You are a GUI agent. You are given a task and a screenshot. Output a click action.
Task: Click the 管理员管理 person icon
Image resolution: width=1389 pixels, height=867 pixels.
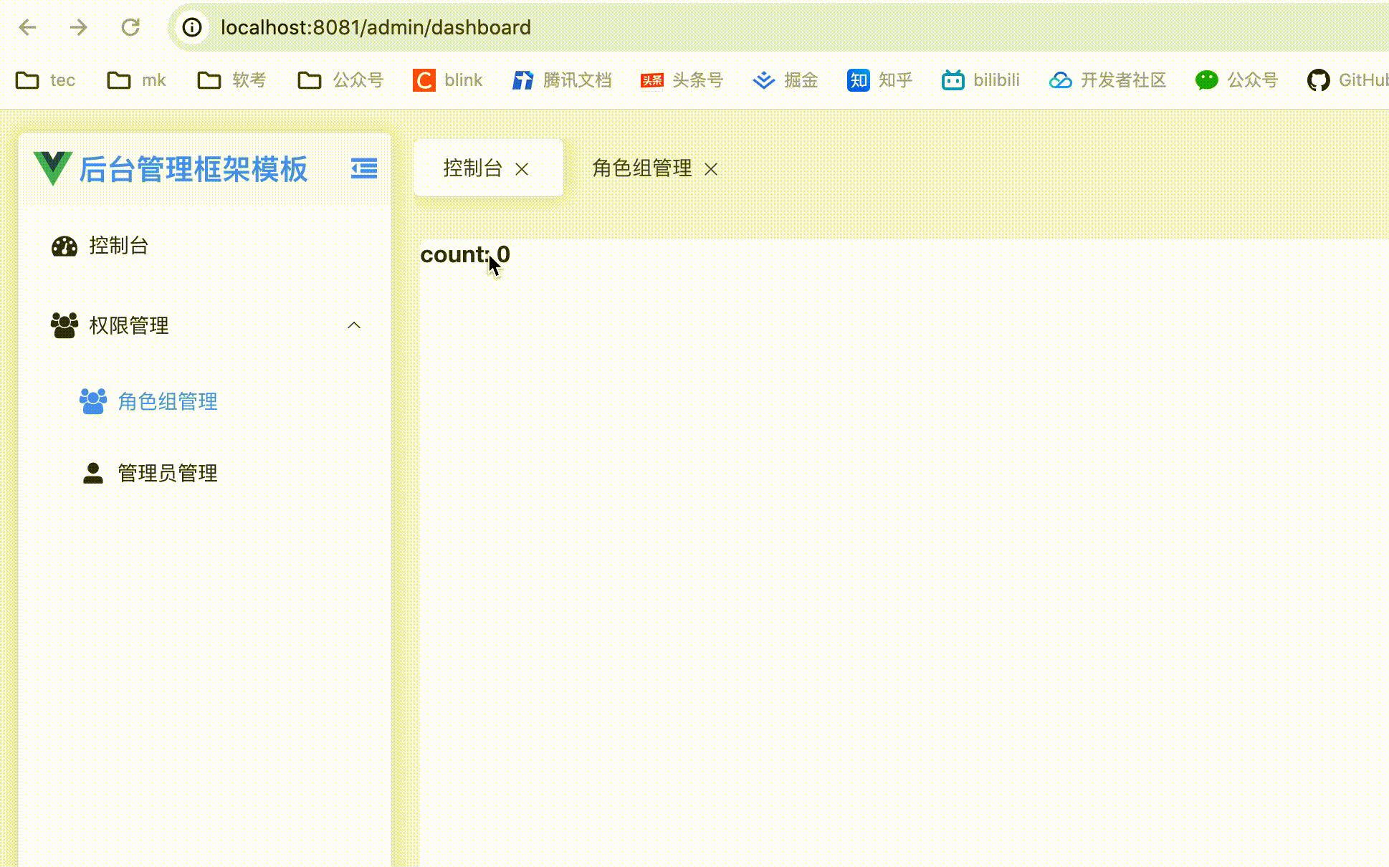coord(92,473)
